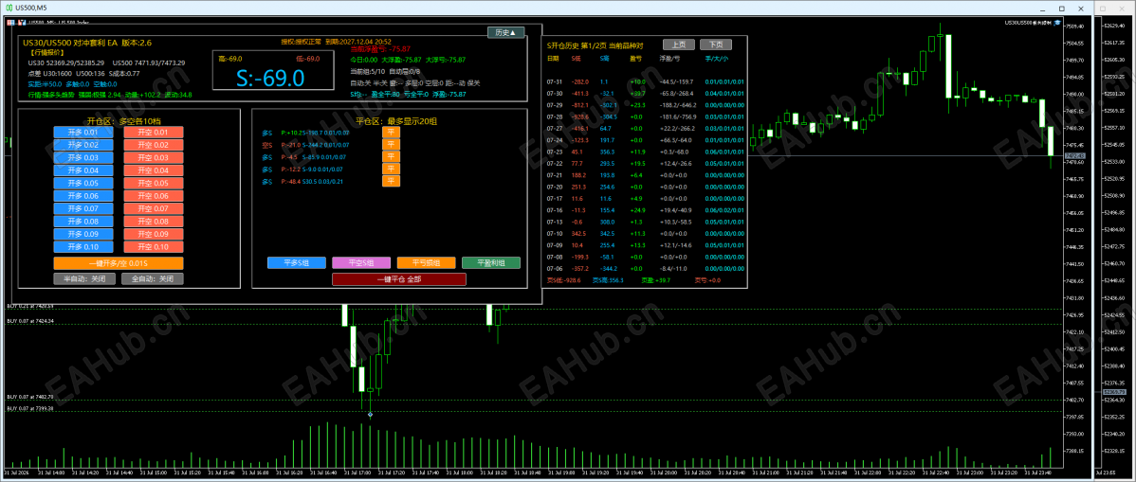
Task: Click the blue 开多 0.08 button
Action: [x=82, y=222]
